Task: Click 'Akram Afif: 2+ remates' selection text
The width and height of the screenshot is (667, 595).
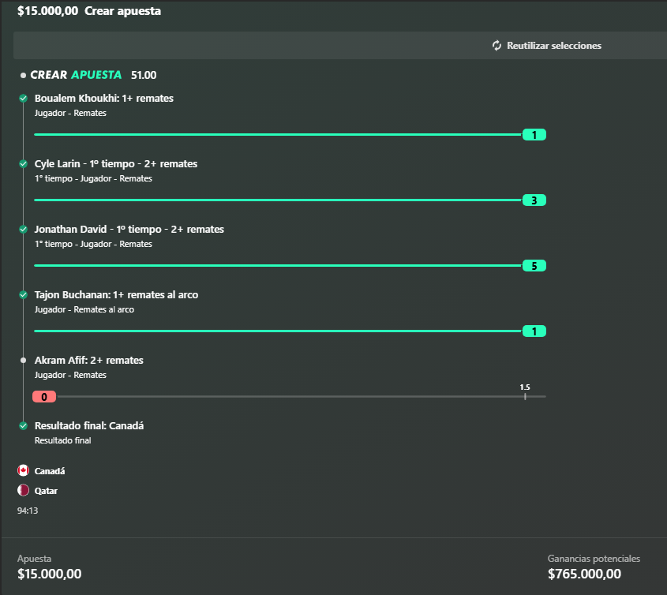Action: pos(89,360)
